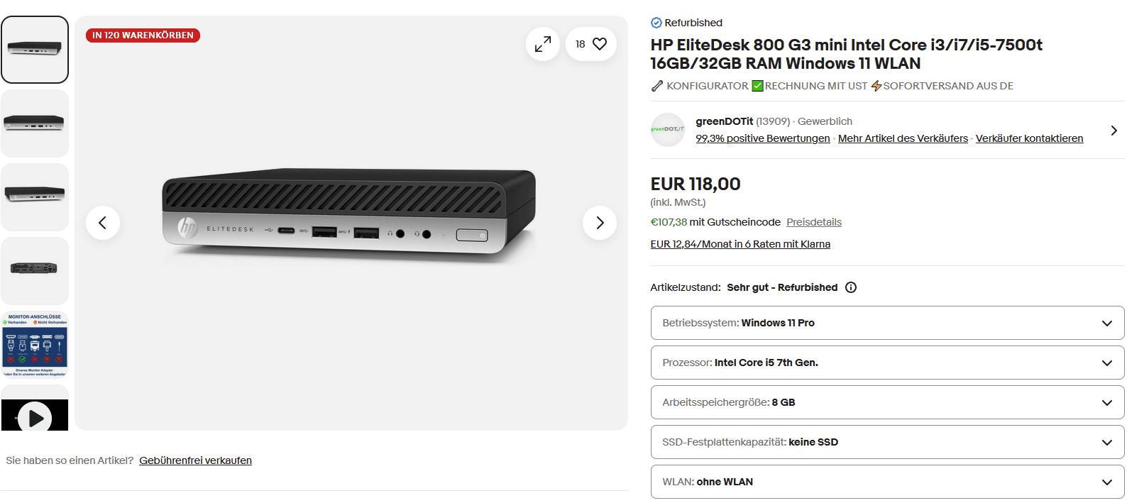This screenshot has height=503, width=1127.
Task: Click the greenDOTit seller logo
Action: pyautogui.click(x=668, y=130)
